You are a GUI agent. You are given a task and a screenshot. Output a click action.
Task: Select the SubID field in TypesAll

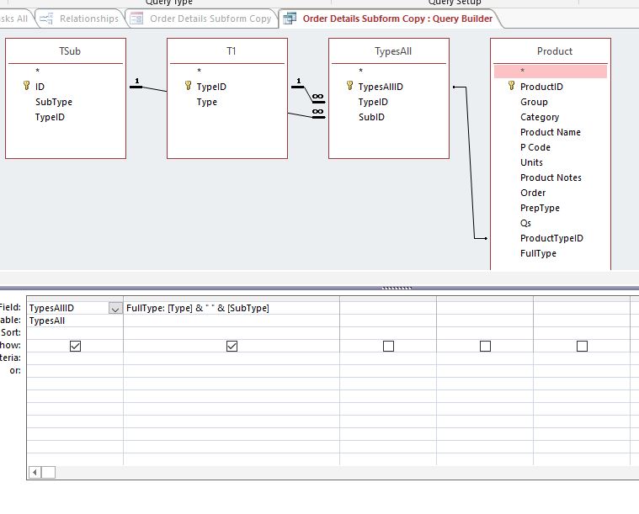tap(371, 117)
